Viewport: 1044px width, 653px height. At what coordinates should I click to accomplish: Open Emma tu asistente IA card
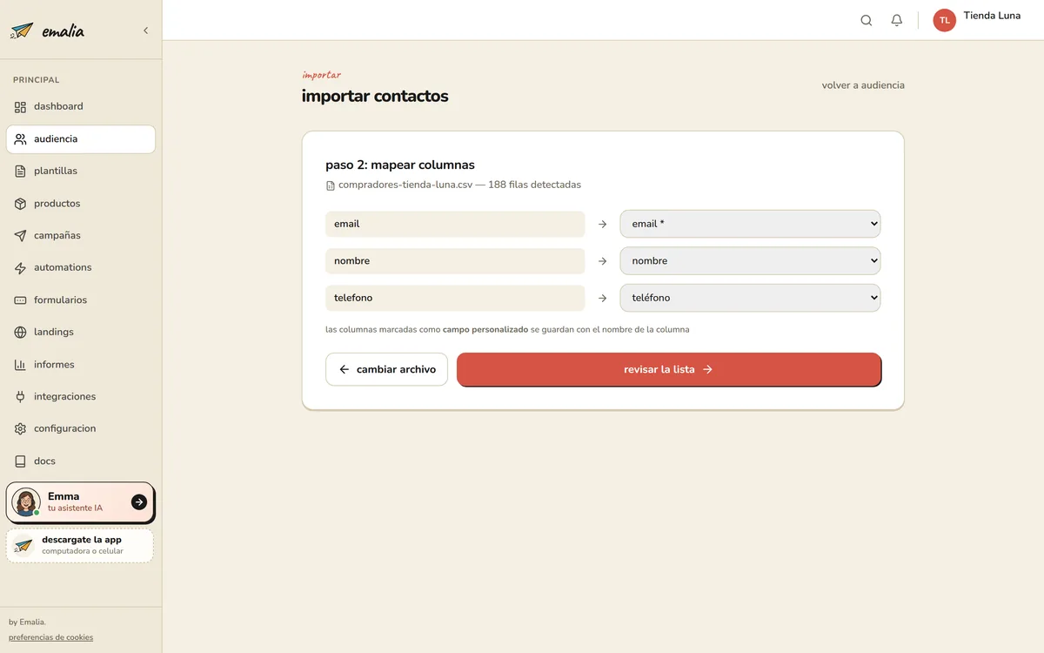pos(80,502)
